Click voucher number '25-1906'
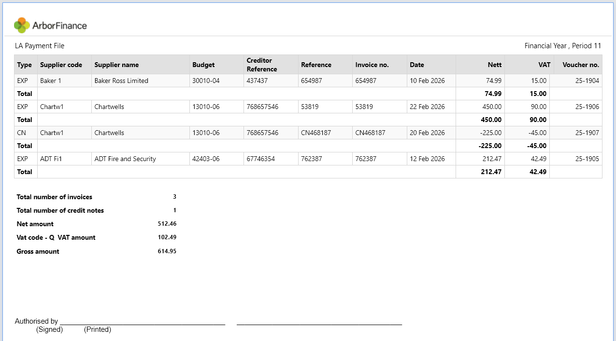 click(x=587, y=107)
